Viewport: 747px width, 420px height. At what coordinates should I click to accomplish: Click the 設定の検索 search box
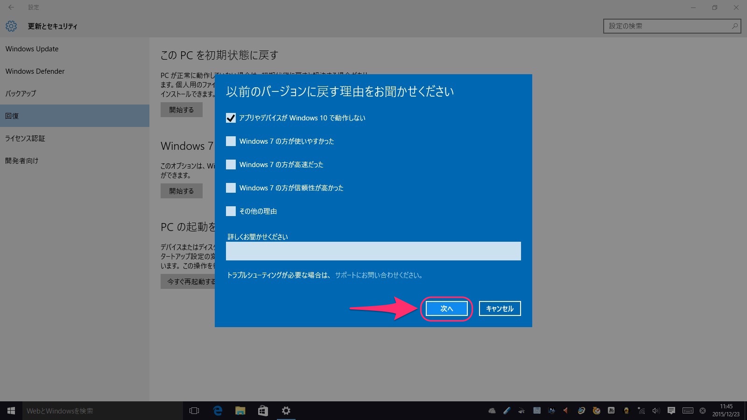coord(672,26)
